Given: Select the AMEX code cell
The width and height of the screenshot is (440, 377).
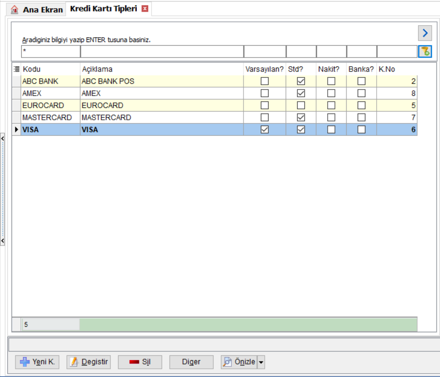Looking at the screenshot, I should 50,93.
